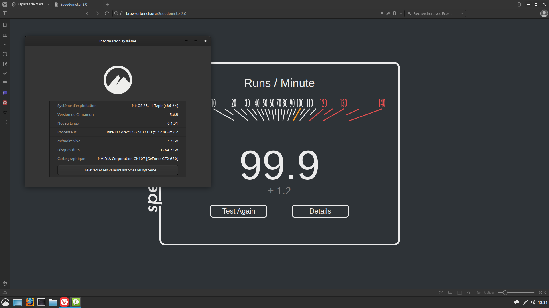
Task: Open the Mastodon web panel
Action: [x=5, y=93]
